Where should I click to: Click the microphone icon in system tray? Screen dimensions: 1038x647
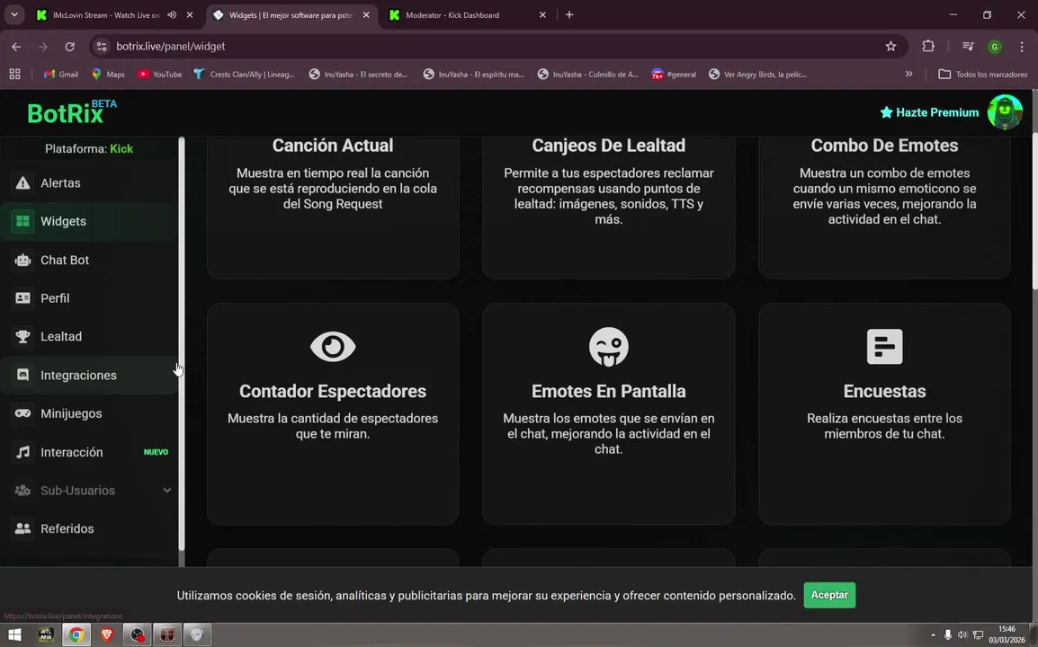click(x=948, y=635)
